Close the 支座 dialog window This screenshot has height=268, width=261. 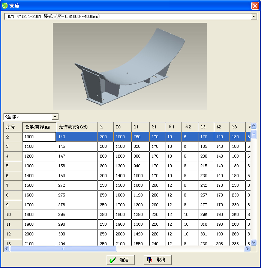coord(255,6)
